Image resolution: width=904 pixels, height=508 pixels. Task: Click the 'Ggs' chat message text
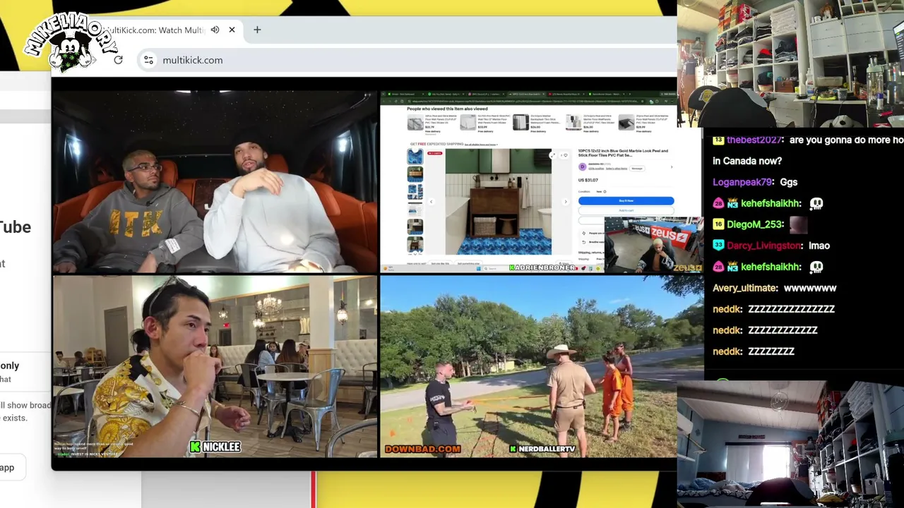point(788,182)
